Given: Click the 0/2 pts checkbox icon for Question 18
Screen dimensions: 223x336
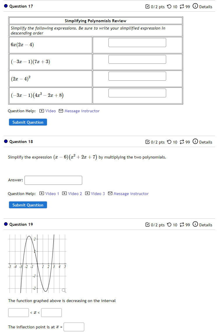Looking at the screenshot, I should coord(148,142).
